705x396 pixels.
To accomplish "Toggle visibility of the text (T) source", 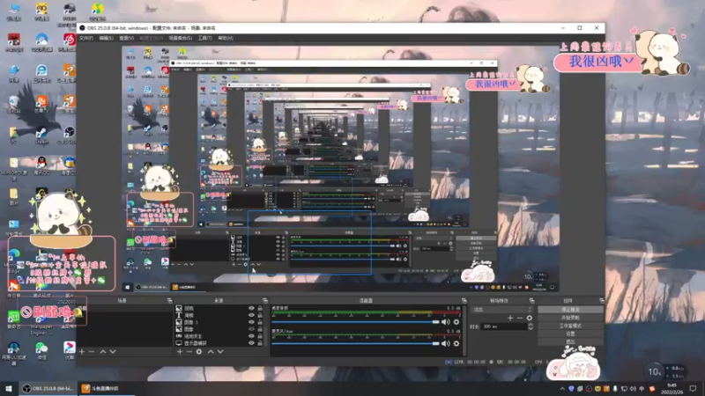I will coord(251,315).
